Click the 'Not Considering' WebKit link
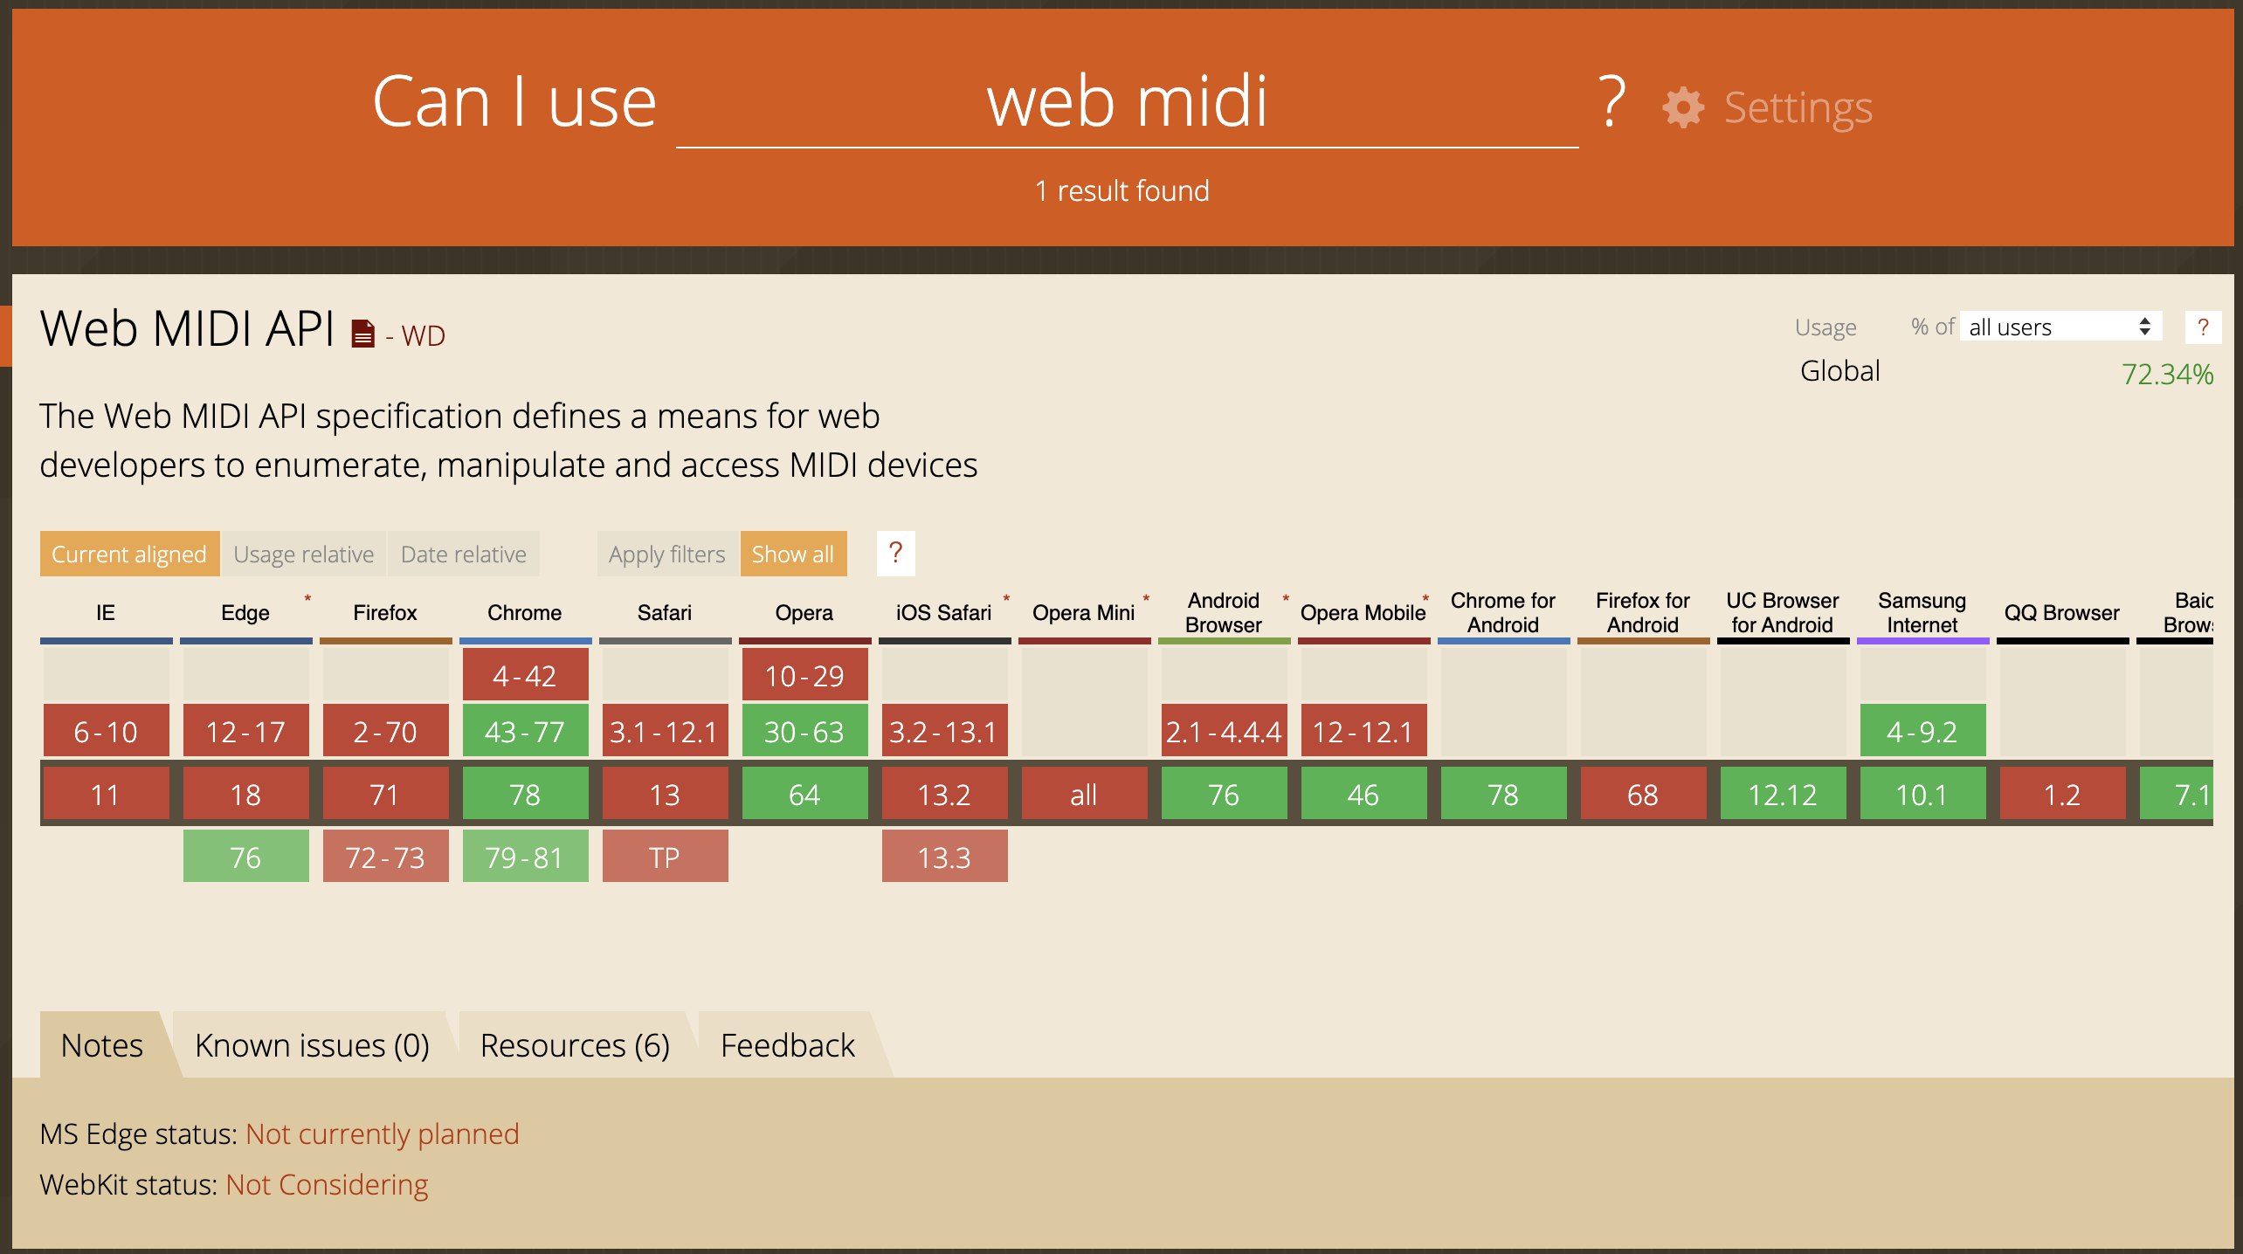The image size is (2243, 1254). coord(328,1184)
